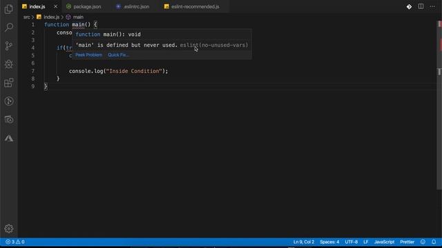Open the Source Control view
Image resolution: width=442 pixels, height=248 pixels.
(9, 45)
